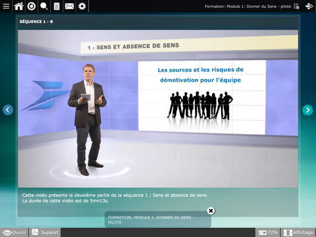Click the Formation Module 1 popup label

(x=151, y=220)
